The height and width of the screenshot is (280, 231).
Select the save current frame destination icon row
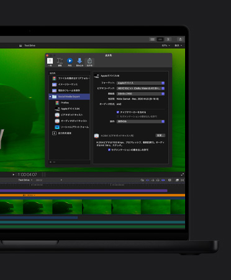pos(70,90)
